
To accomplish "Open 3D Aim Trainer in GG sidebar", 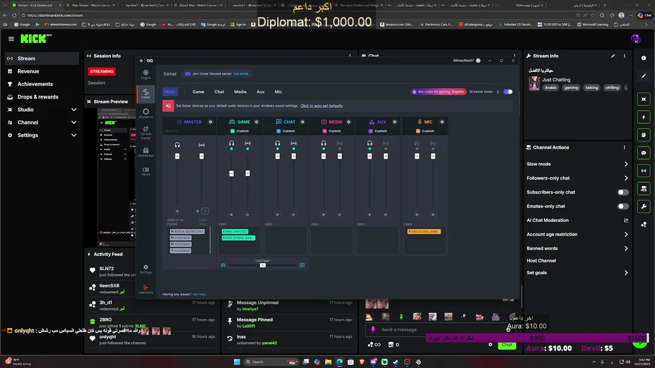I will tap(146, 133).
